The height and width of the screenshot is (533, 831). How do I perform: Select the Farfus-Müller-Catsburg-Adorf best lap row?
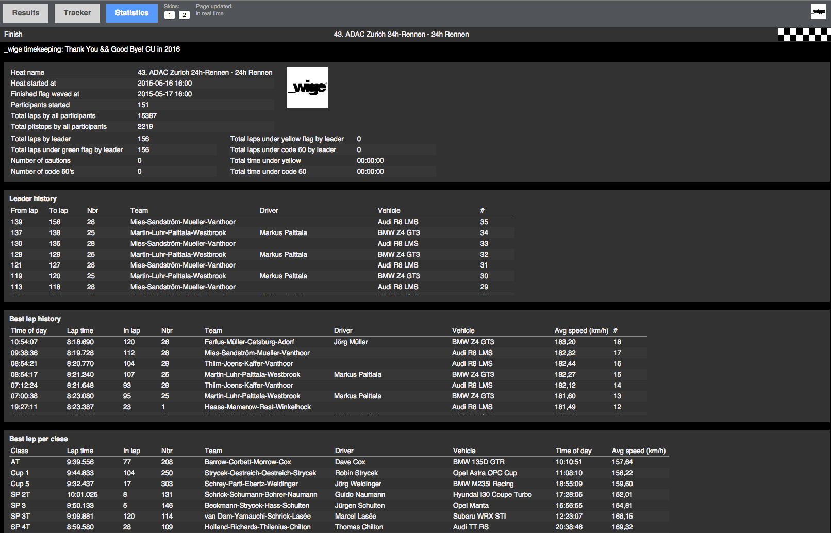pos(249,342)
